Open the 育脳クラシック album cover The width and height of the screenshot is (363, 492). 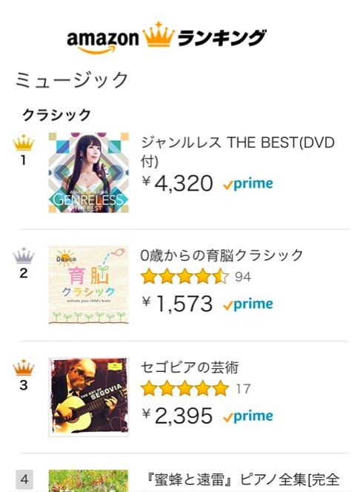coord(89,285)
